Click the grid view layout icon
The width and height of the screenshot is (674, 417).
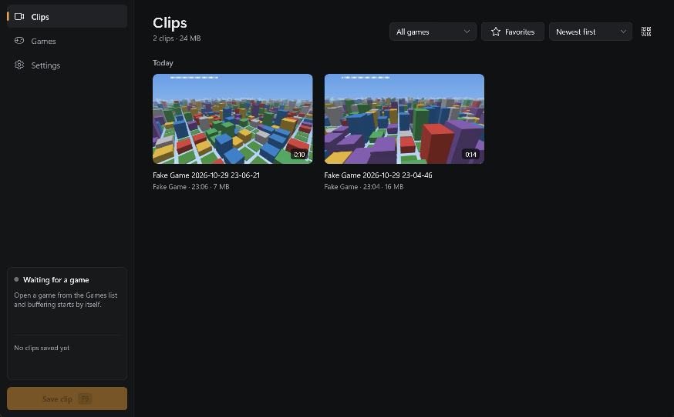pyautogui.click(x=646, y=32)
